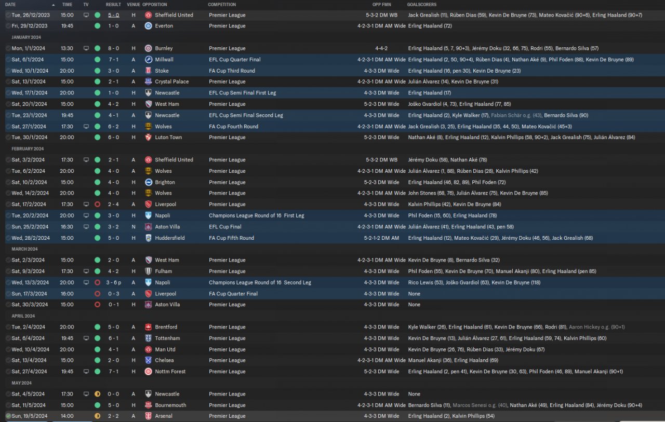Image resolution: width=665 pixels, height=422 pixels.
Task: Select the Chelsea club badge
Action: pos(149,360)
